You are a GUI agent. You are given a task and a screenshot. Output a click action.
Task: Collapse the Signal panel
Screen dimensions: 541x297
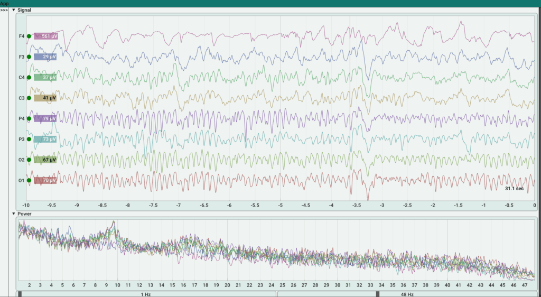pos(14,10)
